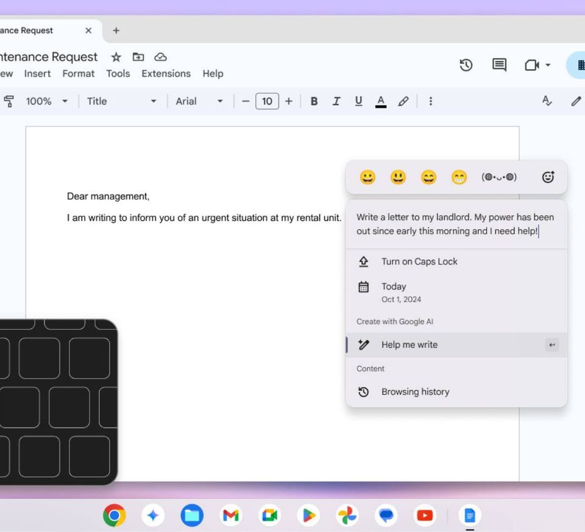Open version history clock icon
The image size is (585, 532).
pos(466,65)
